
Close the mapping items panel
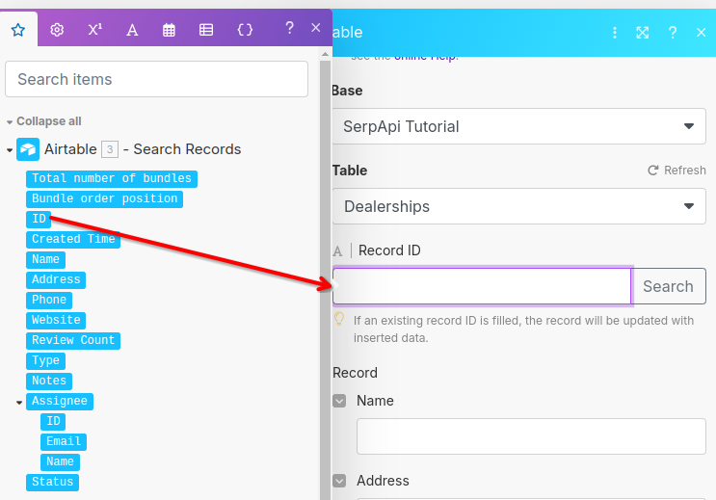click(315, 28)
